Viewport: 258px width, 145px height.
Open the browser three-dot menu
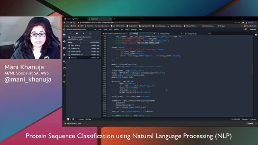(x=256, y=23)
